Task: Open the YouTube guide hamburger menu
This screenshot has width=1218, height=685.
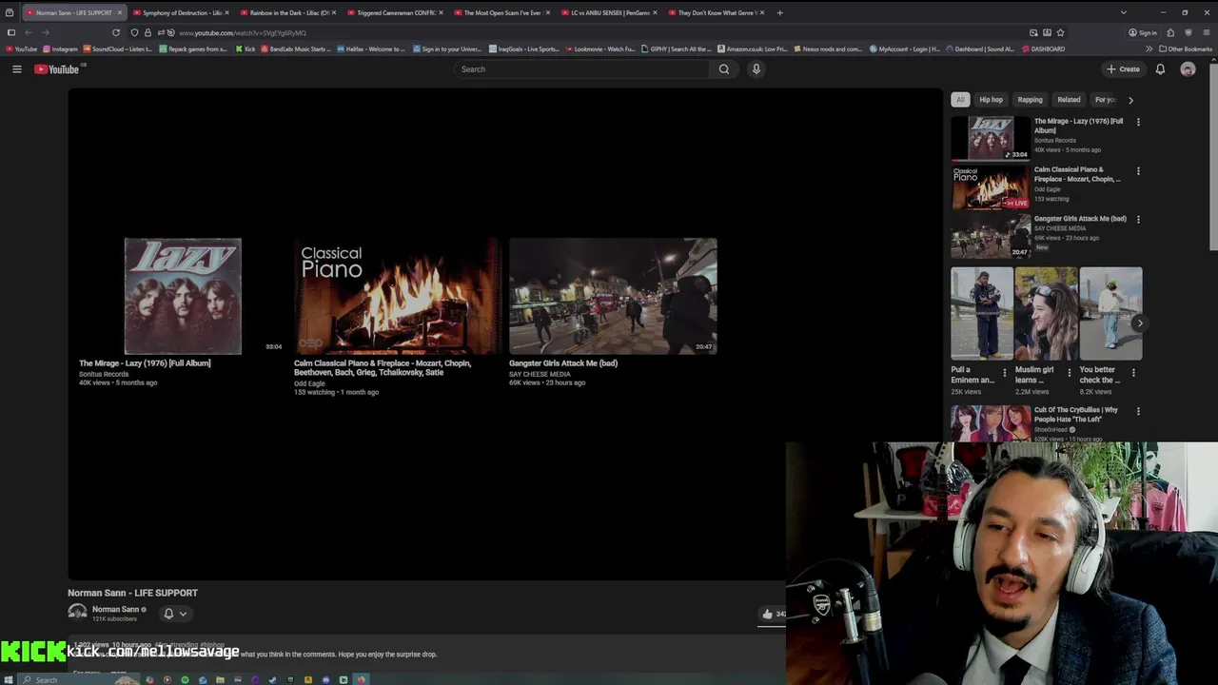Action: 16,69
